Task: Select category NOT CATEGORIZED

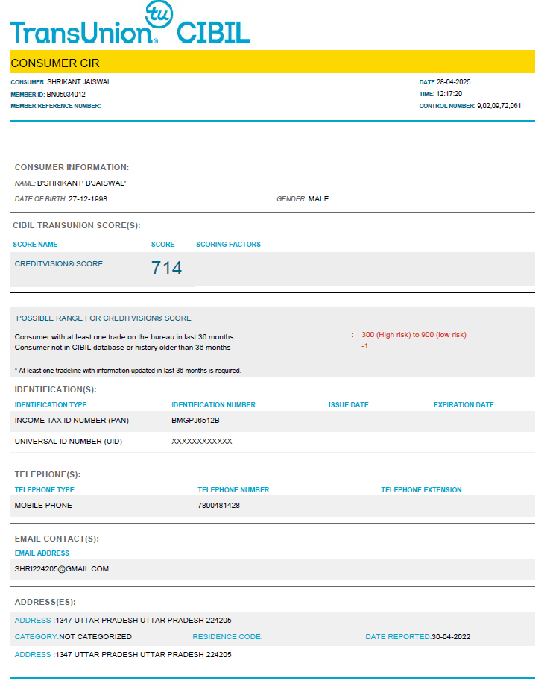Action: [95, 637]
